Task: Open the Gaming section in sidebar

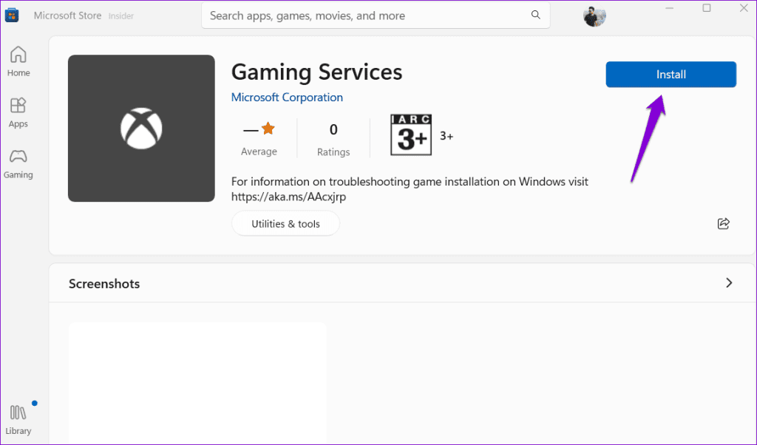Action: click(18, 164)
